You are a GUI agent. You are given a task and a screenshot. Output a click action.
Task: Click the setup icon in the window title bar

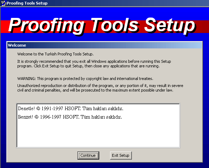pos(4,3)
